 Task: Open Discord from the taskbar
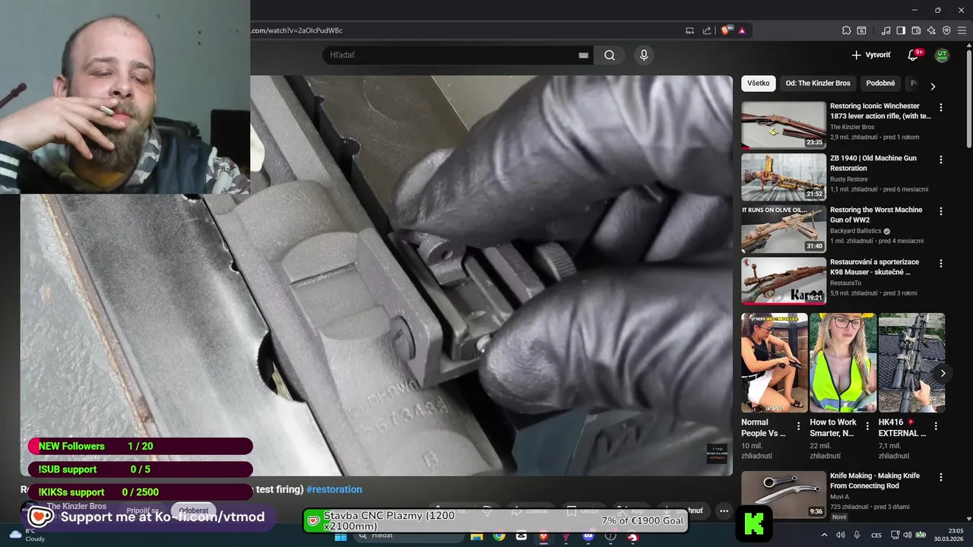click(588, 536)
